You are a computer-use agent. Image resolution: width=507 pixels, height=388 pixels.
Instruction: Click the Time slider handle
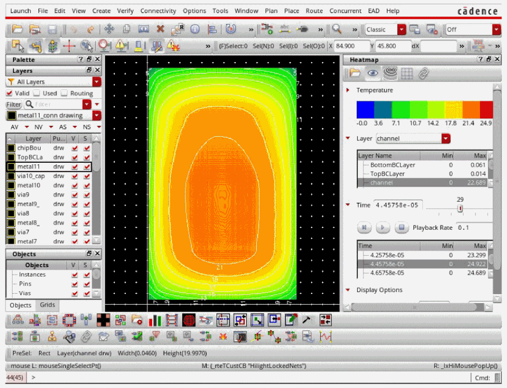point(460,208)
